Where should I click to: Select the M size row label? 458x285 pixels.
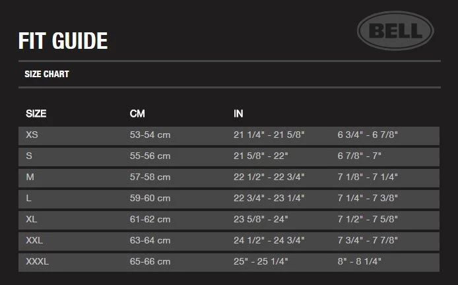[30, 177]
